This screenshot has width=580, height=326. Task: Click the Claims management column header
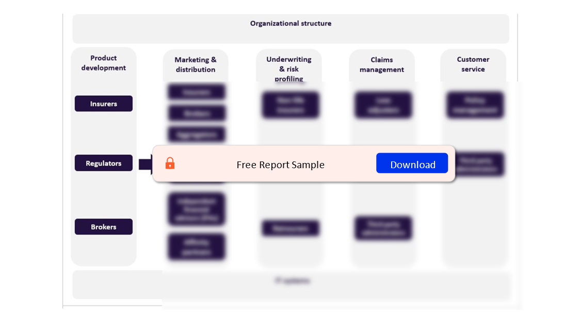pos(382,64)
